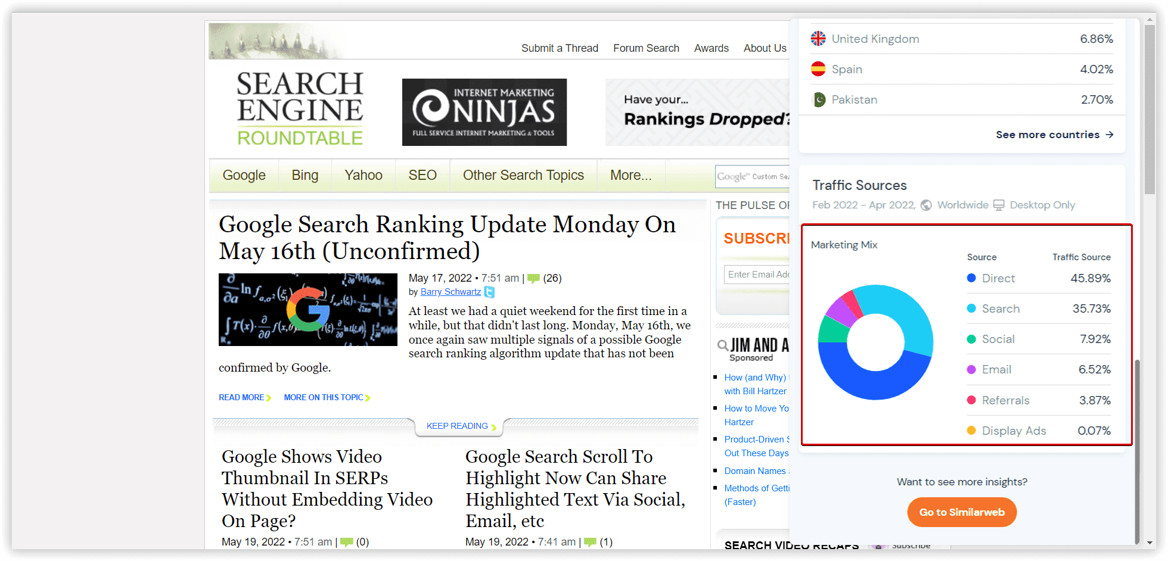Click the Referrals source label

1005,400
